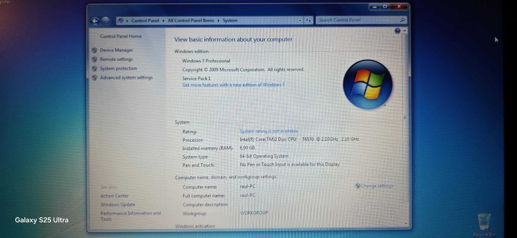Close the System window
This screenshot has height=238, width=517.
pyautogui.click(x=399, y=7)
